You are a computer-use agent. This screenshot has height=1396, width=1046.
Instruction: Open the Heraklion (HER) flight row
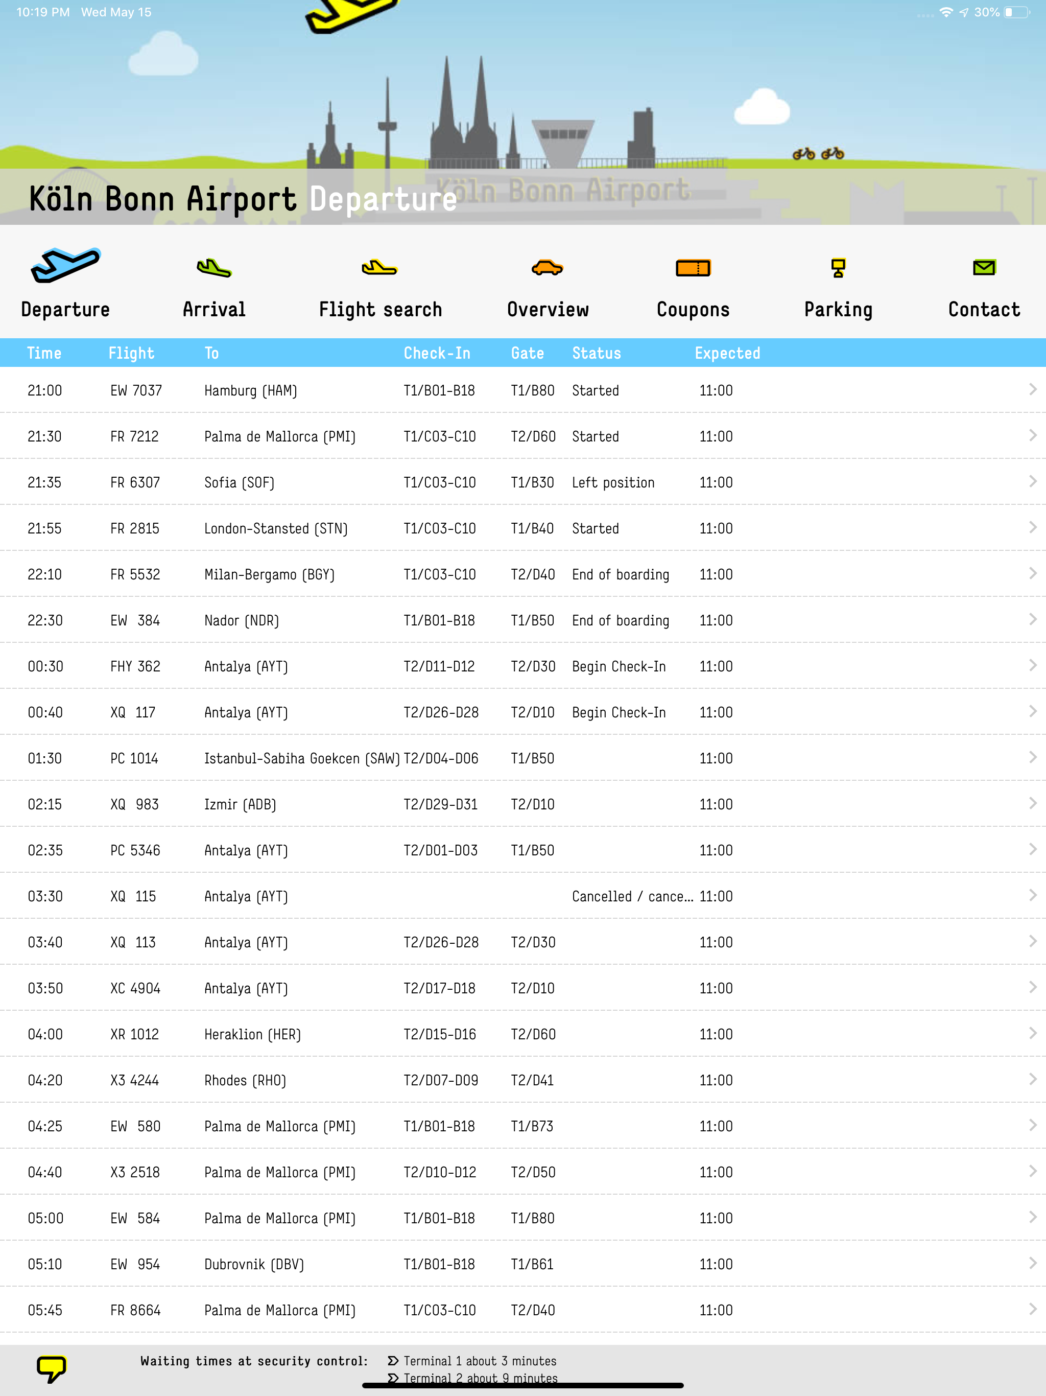click(523, 1034)
